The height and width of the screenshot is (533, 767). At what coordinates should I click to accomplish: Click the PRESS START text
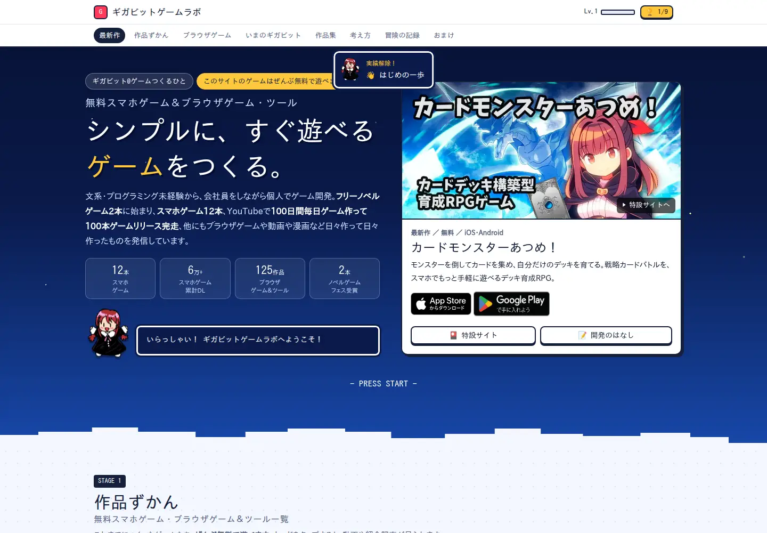click(x=383, y=384)
